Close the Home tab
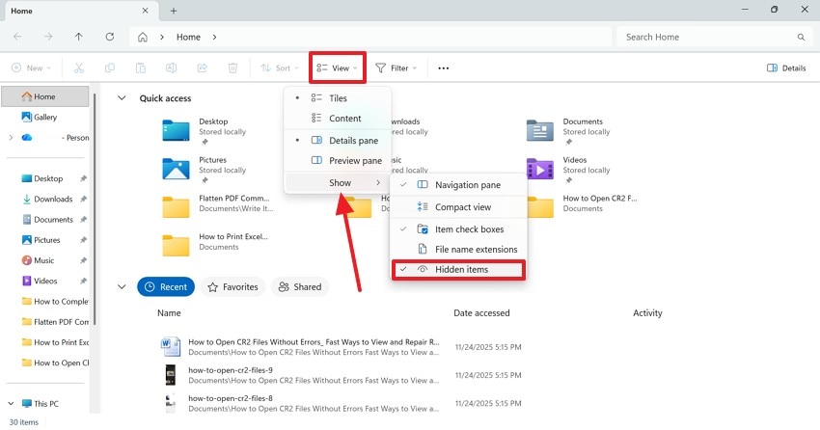The height and width of the screenshot is (430, 820). coord(146,11)
